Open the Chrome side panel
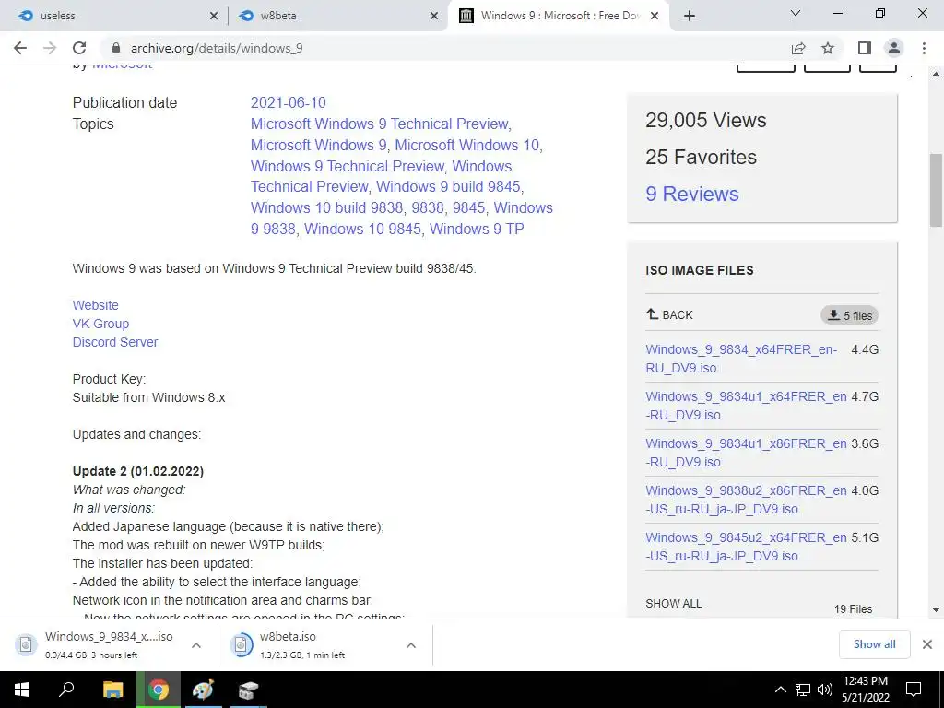 [x=865, y=48]
